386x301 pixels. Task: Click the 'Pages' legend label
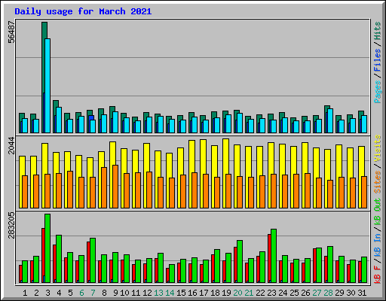click(x=378, y=92)
